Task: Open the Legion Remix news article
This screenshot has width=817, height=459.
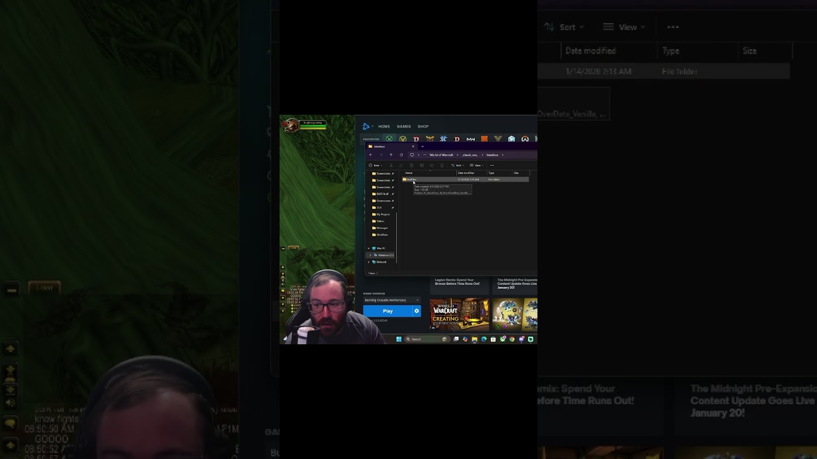Action: tap(460, 282)
